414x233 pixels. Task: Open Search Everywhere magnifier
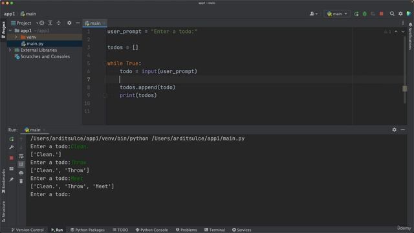pyautogui.click(x=392, y=14)
